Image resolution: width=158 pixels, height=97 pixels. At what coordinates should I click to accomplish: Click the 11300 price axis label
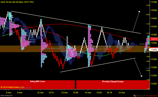coord(154,67)
